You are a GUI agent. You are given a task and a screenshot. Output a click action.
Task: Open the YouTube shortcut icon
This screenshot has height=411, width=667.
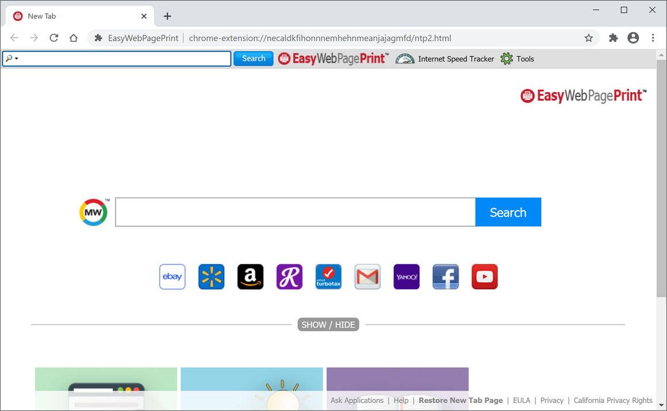[x=485, y=277]
